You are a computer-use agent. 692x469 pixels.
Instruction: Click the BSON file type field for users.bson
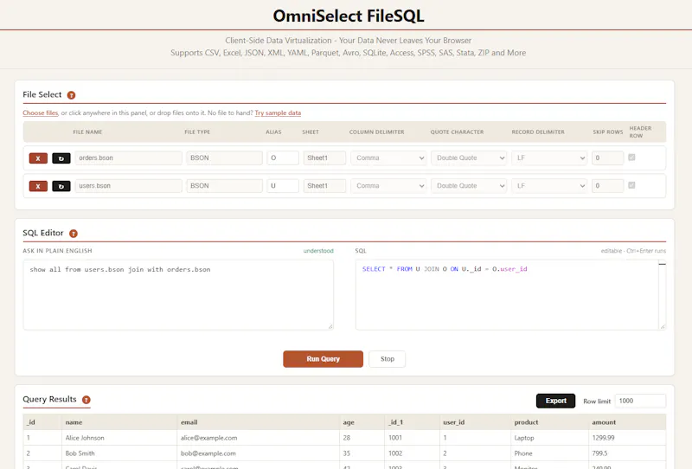point(224,186)
